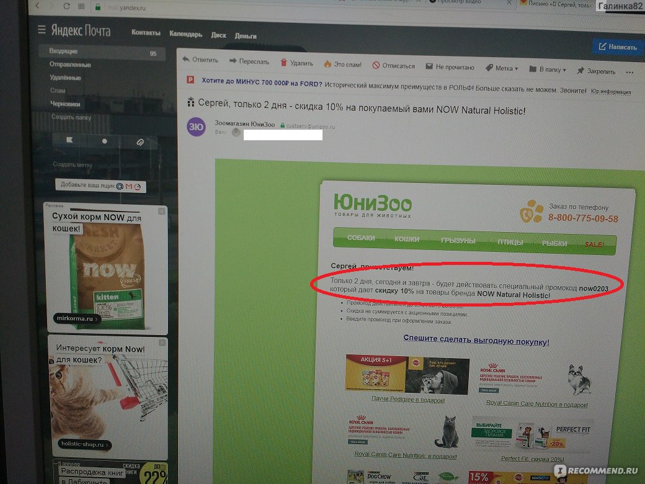Viewport: 645px width, 484px height.
Task: Mark message with Это спам!
Action: (342, 64)
